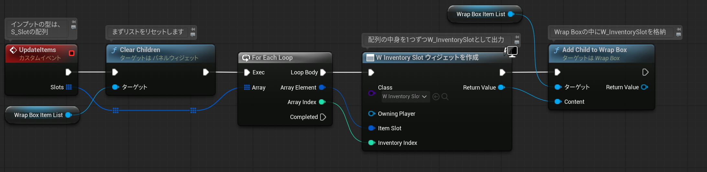Screen dimensions: 707x172
Task: Click the left reroute node on wire
Action: click(x=116, y=110)
